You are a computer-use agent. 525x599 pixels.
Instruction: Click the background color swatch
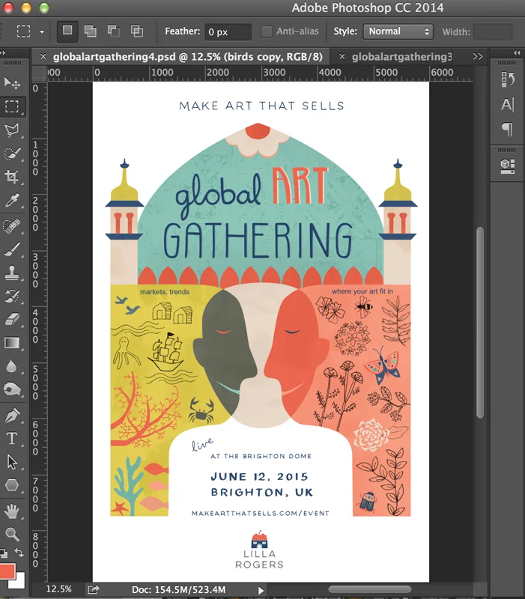pyautogui.click(x=20, y=583)
